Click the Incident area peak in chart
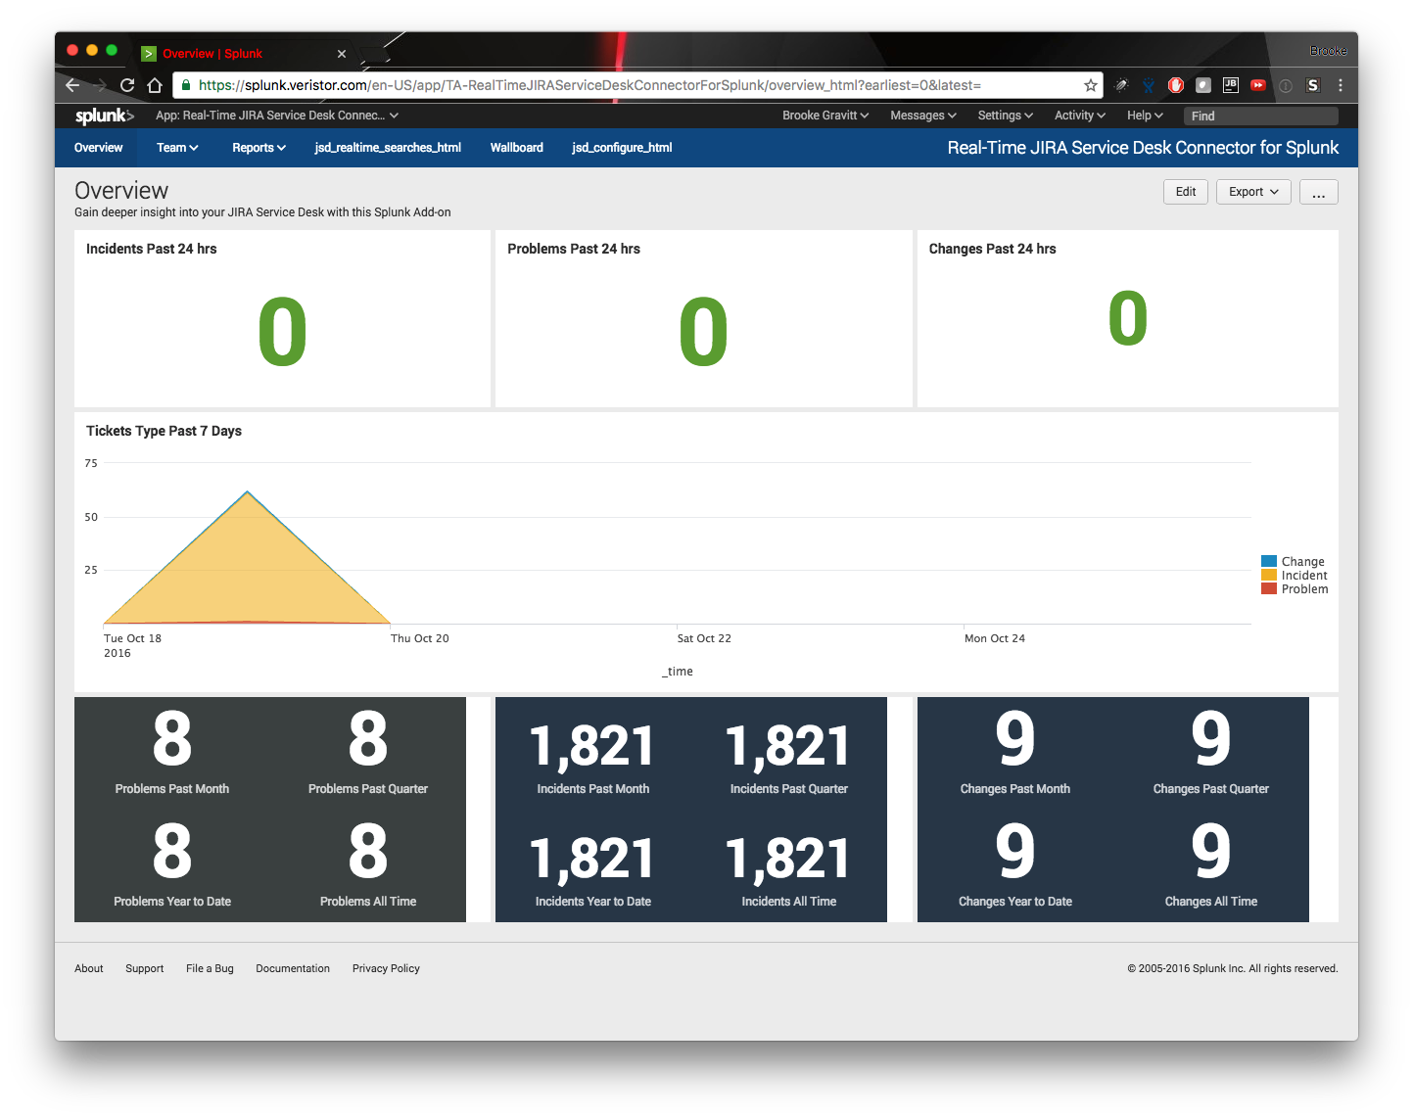This screenshot has width=1413, height=1119. point(248,492)
